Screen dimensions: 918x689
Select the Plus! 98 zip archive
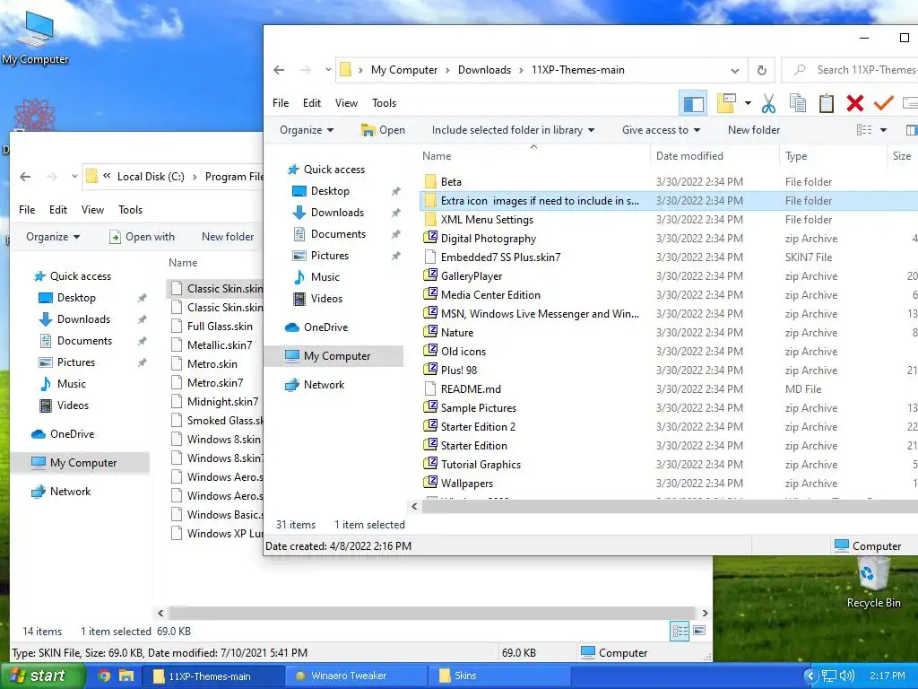[x=459, y=371]
